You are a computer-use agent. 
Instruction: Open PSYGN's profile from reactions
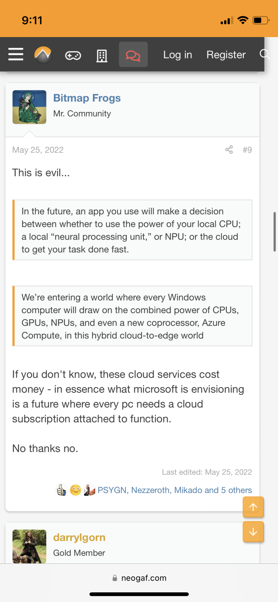(x=112, y=490)
